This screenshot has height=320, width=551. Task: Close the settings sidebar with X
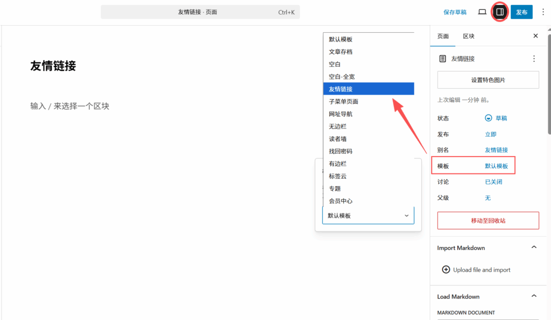point(535,36)
